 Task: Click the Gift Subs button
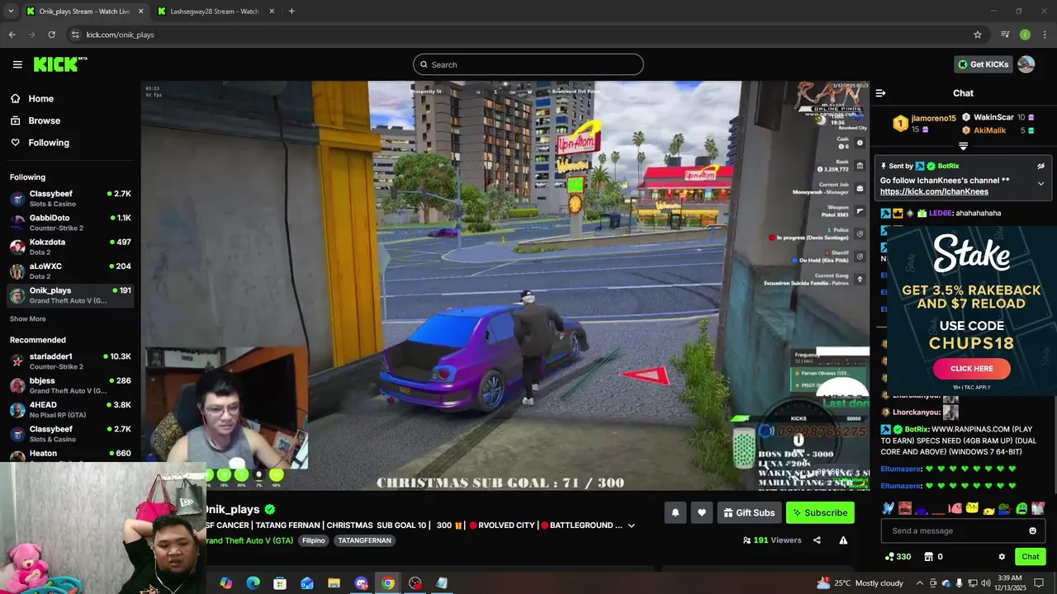point(749,512)
